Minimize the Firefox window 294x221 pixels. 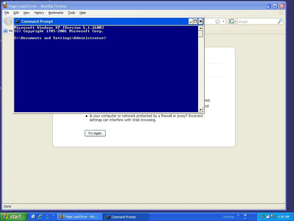tap(268, 6)
